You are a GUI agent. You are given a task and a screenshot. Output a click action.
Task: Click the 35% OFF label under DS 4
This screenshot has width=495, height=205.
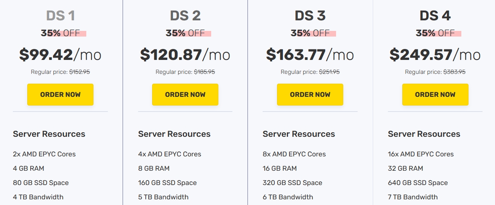click(x=435, y=33)
